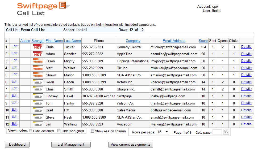Click company Gripings International
This screenshot has width=258, height=152.
click(133, 61)
